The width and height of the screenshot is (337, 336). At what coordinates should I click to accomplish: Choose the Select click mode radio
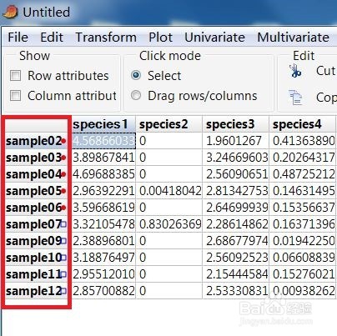click(136, 75)
